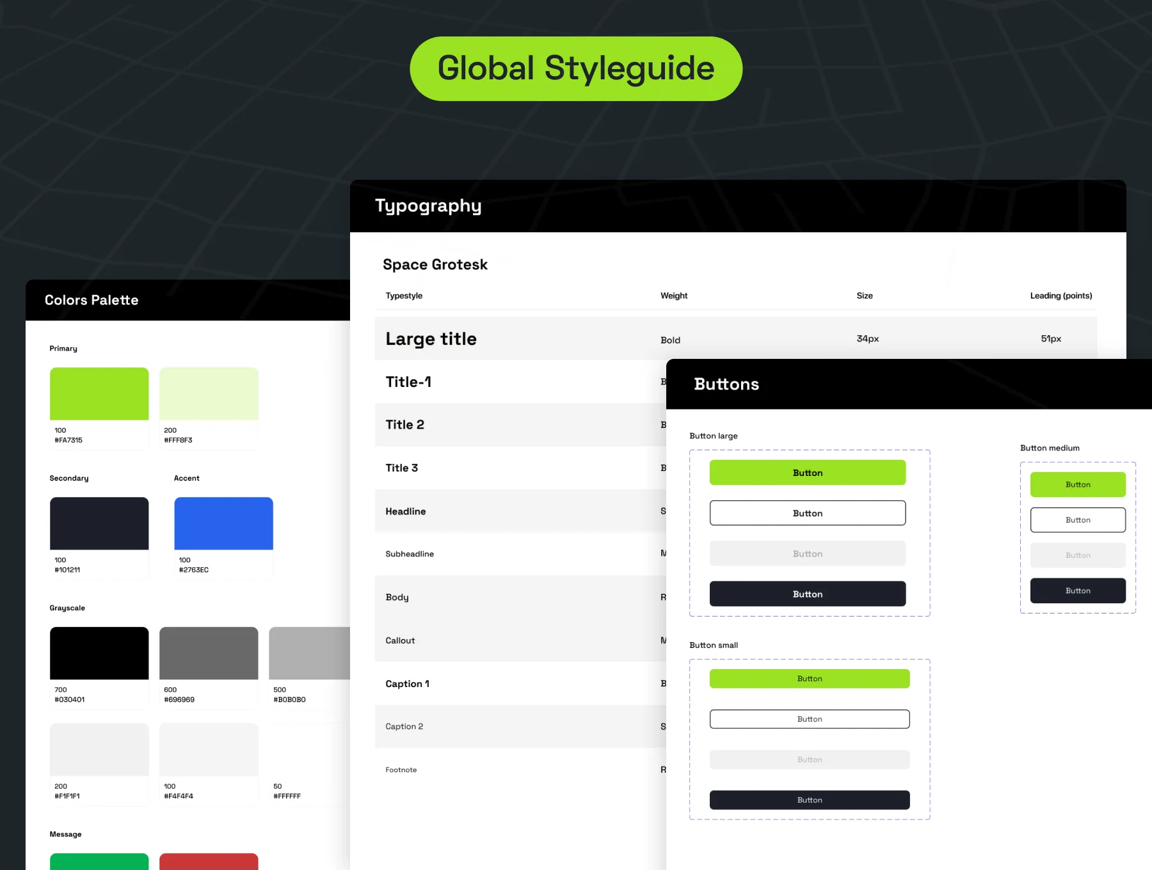This screenshot has height=870, width=1152.
Task: Click the dark large Button
Action: click(x=808, y=594)
